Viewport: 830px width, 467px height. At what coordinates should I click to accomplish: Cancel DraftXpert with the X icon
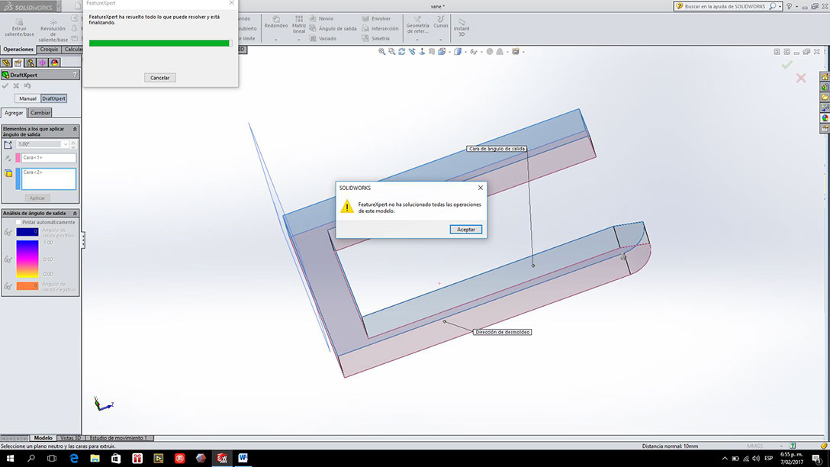pos(17,85)
